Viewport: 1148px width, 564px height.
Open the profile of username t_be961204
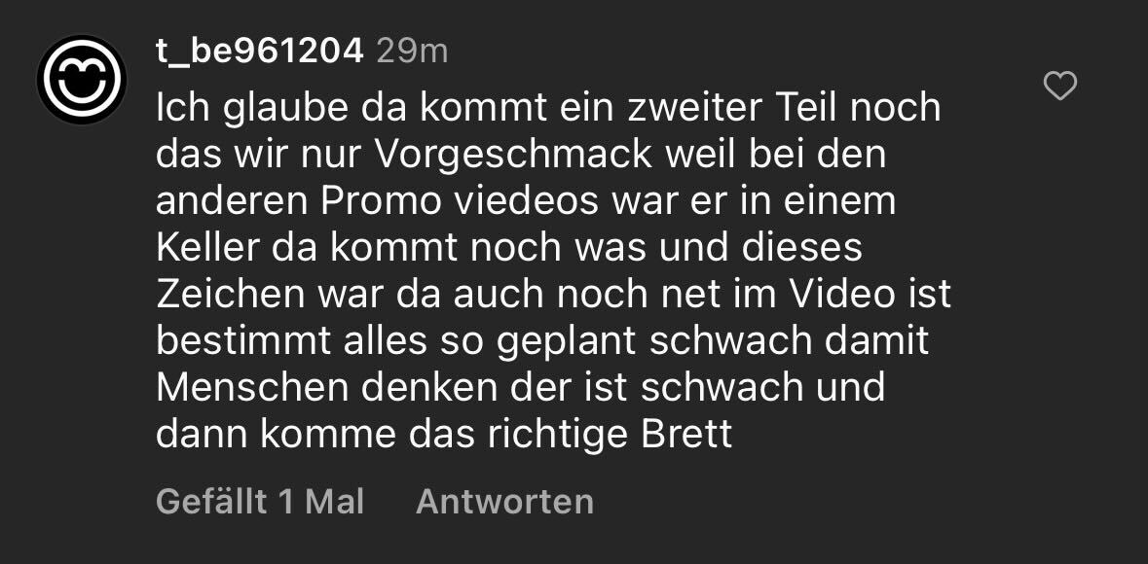(260, 52)
